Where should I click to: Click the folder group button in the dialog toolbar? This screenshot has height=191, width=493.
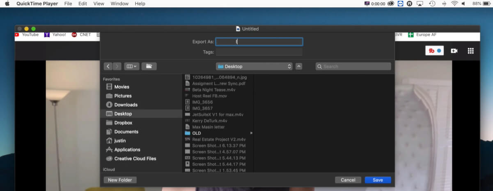[149, 66]
